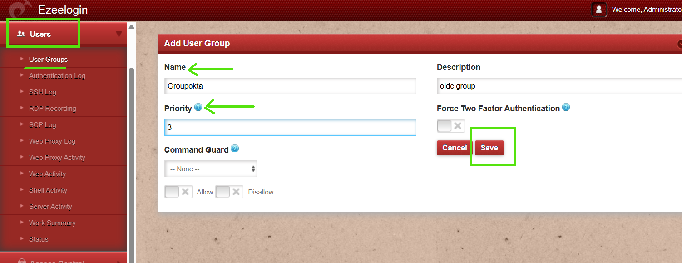
Task: Toggle the Allow command guard switch
Action: (x=178, y=192)
